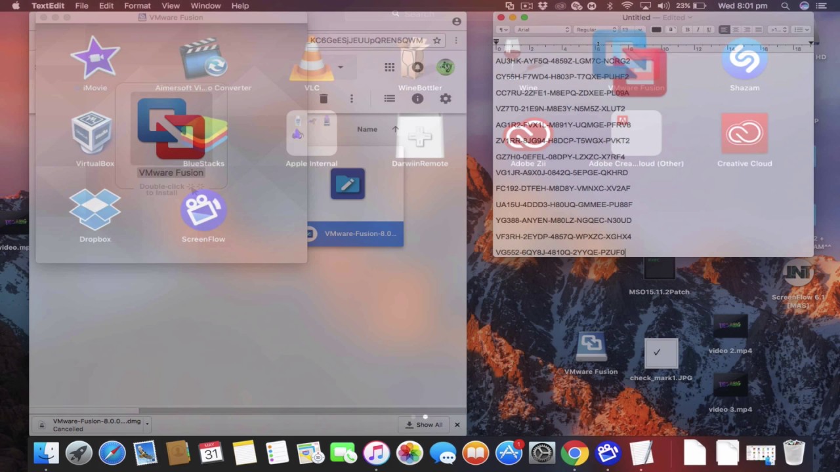Open list bullets dropdown in TextEdit
Screen dimensions: 840x472
801,29
